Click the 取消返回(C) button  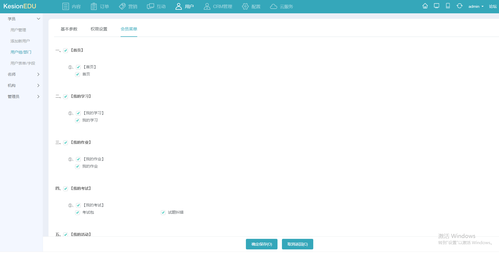297,244
